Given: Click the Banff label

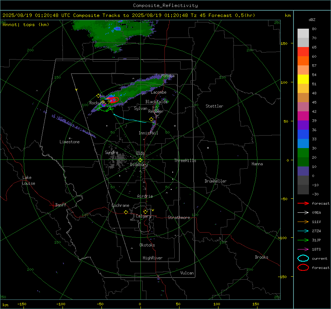Looking at the screenshot, I should click(x=61, y=205).
